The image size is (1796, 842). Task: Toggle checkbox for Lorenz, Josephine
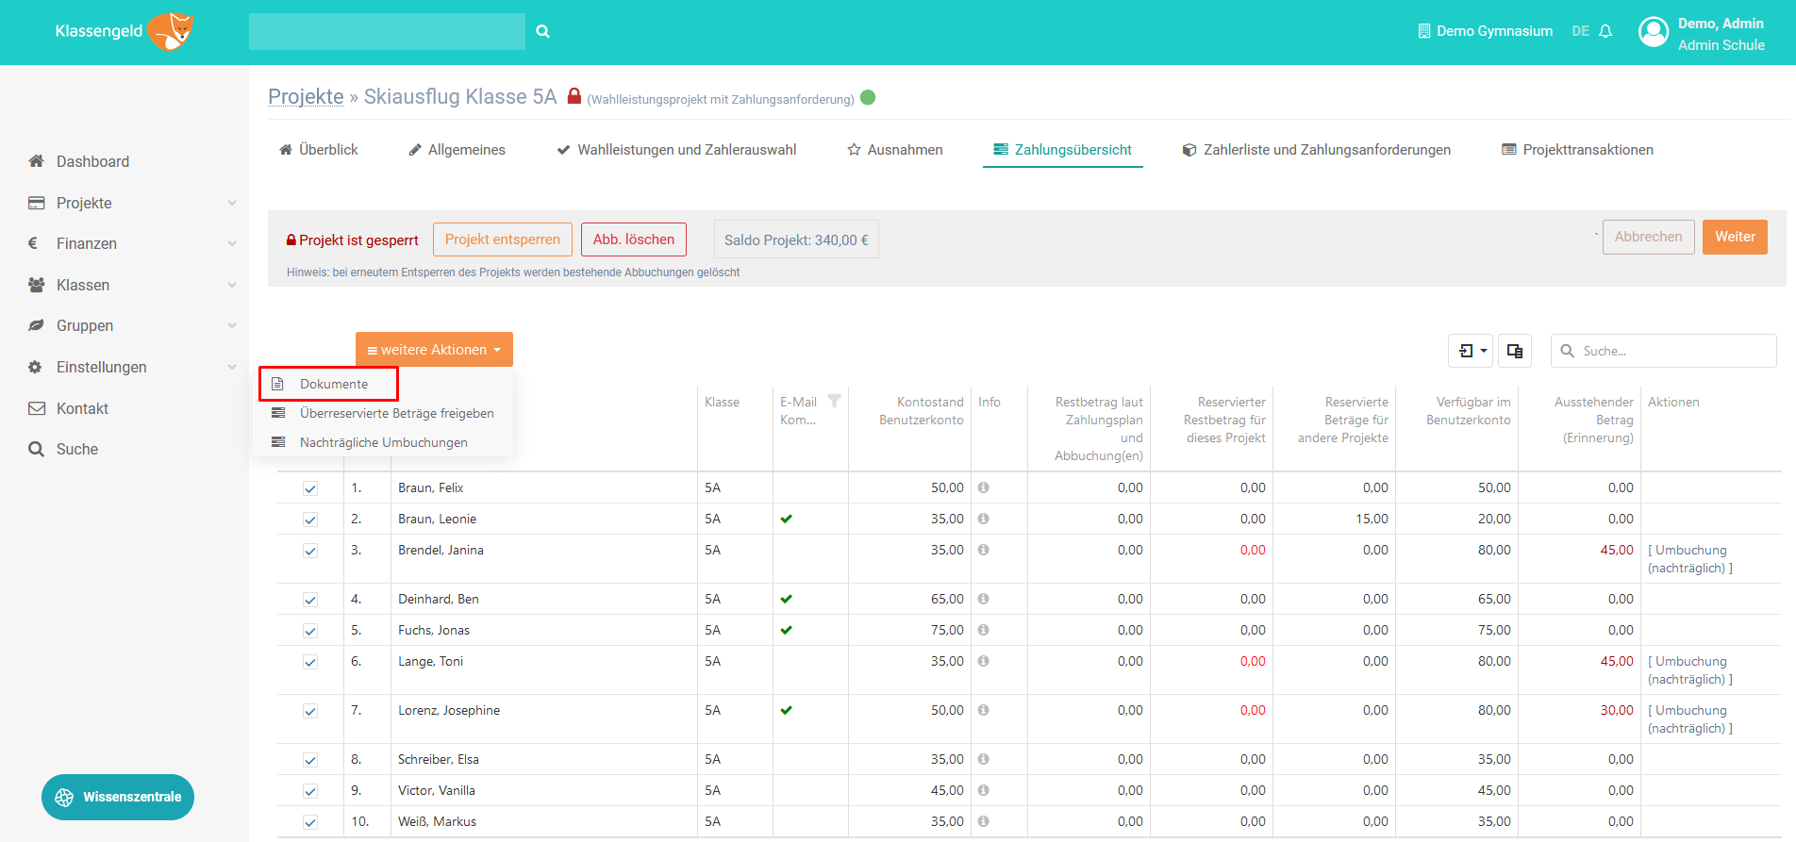coord(310,711)
